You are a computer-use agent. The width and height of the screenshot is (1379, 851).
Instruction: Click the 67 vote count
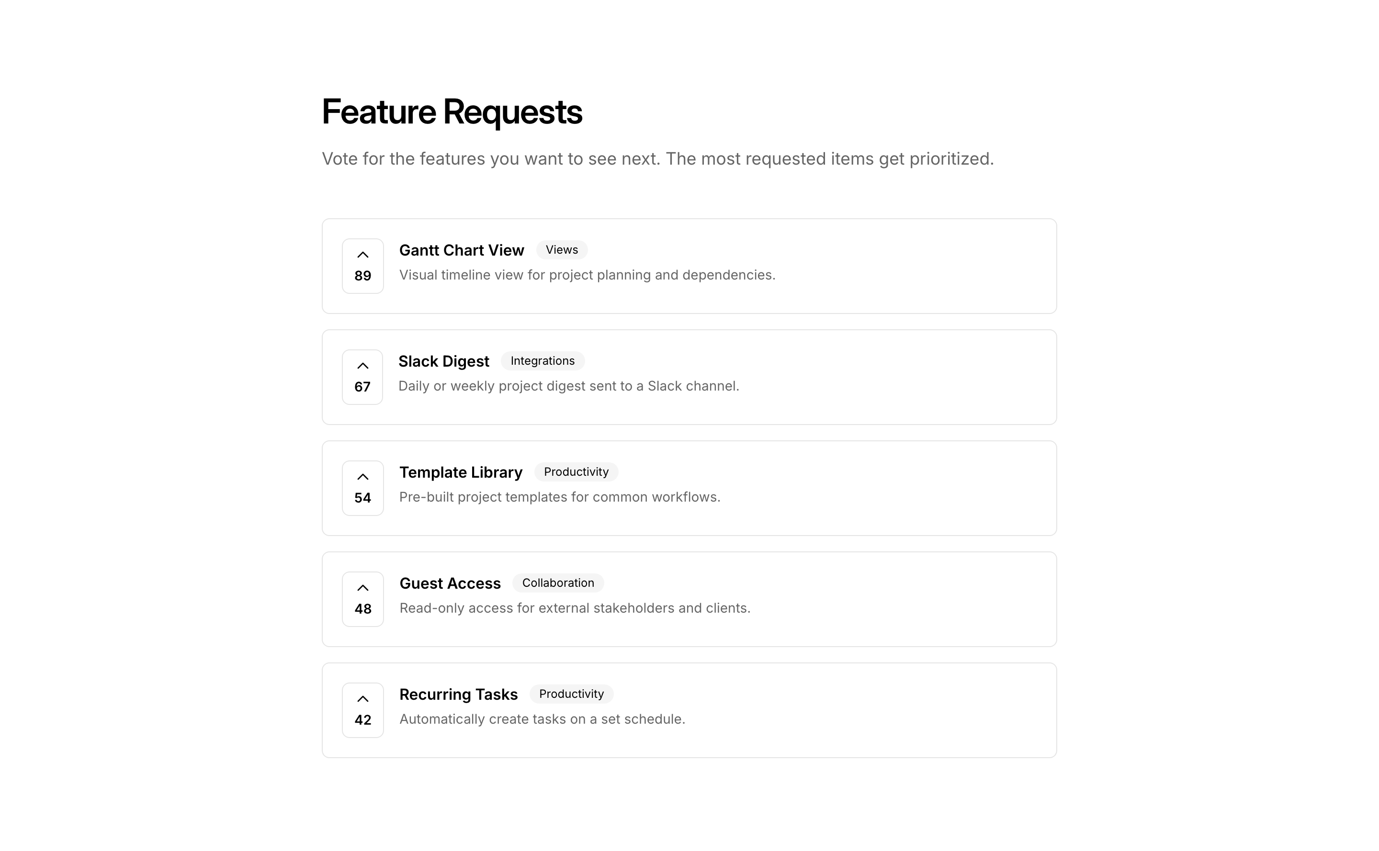point(362,387)
